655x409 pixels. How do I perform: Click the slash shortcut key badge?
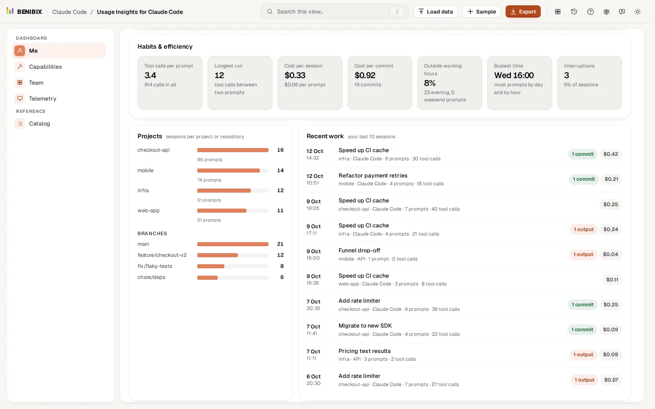click(x=397, y=11)
